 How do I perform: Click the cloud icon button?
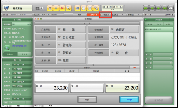click(x=171, y=8)
